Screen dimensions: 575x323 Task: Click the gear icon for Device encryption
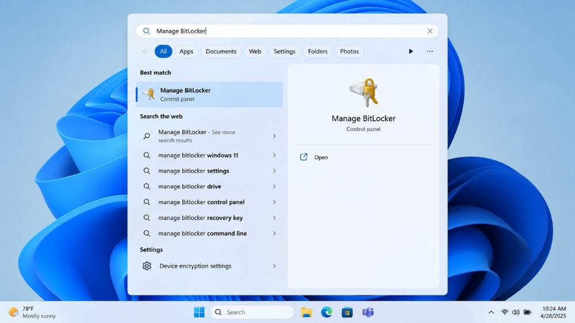pos(147,266)
